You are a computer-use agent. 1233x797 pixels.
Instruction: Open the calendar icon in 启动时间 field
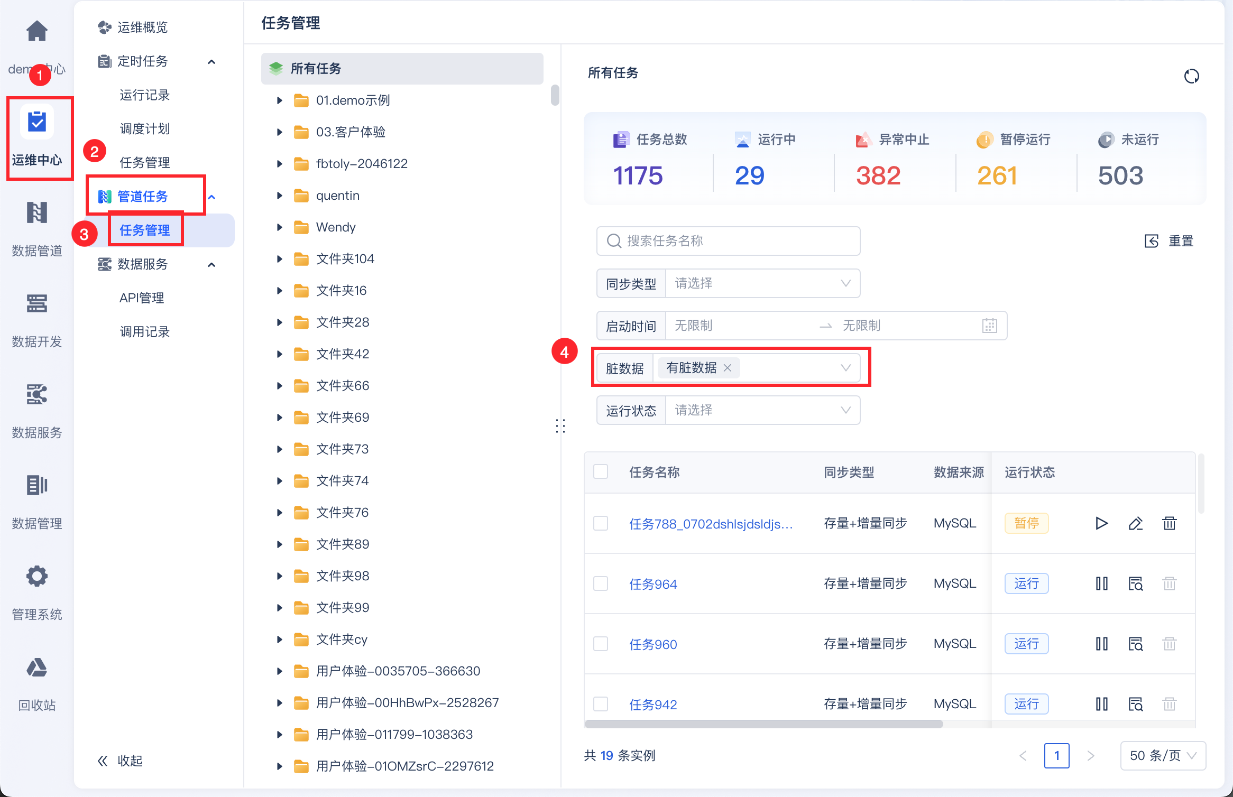[x=989, y=326]
